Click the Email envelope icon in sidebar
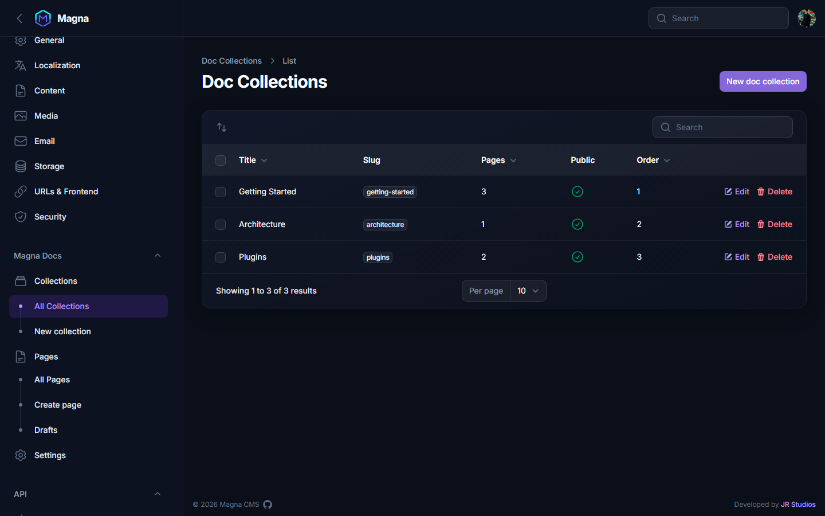This screenshot has height=516, width=825. pyautogui.click(x=21, y=141)
